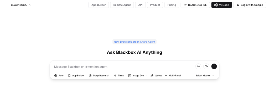Click Login with Google
Image resolution: width=269 pixels, height=101 pixels.
250,5
